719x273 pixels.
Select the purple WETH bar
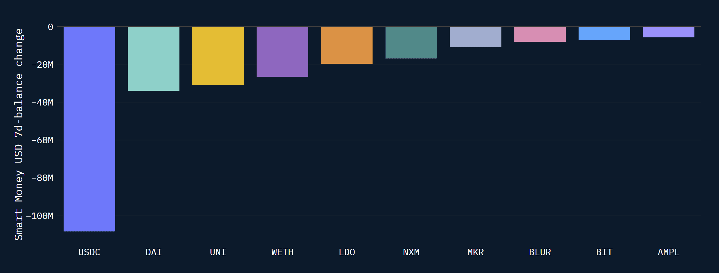[x=282, y=52]
